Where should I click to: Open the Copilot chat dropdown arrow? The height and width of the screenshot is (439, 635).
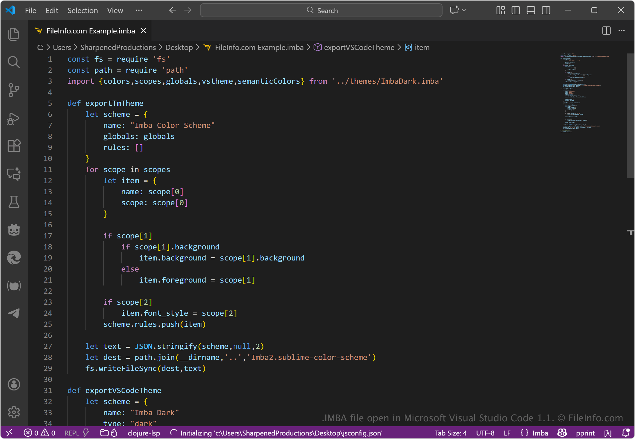(x=464, y=10)
